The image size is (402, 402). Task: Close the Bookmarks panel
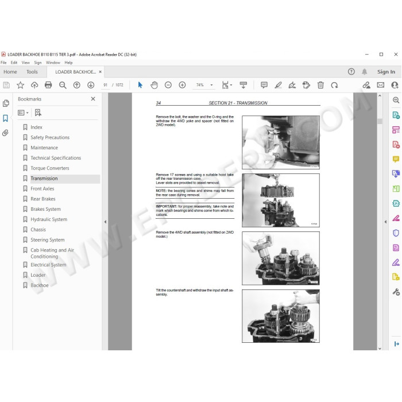93,99
